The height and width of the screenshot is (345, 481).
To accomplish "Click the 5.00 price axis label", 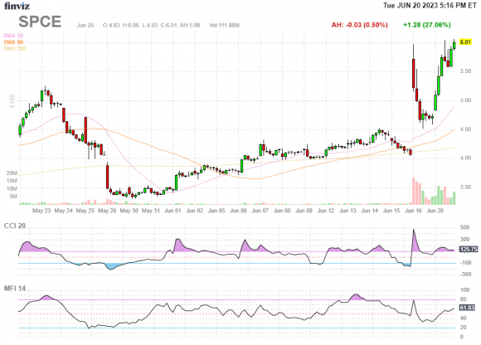I will 465,100.
